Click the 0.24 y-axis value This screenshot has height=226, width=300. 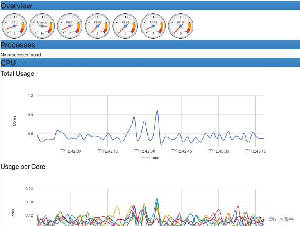tap(29, 189)
